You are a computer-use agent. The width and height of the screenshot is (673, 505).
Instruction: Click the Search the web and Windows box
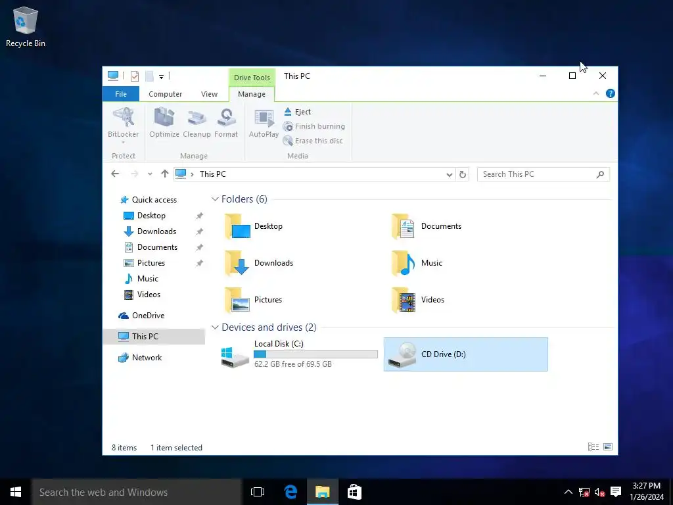[x=137, y=492]
